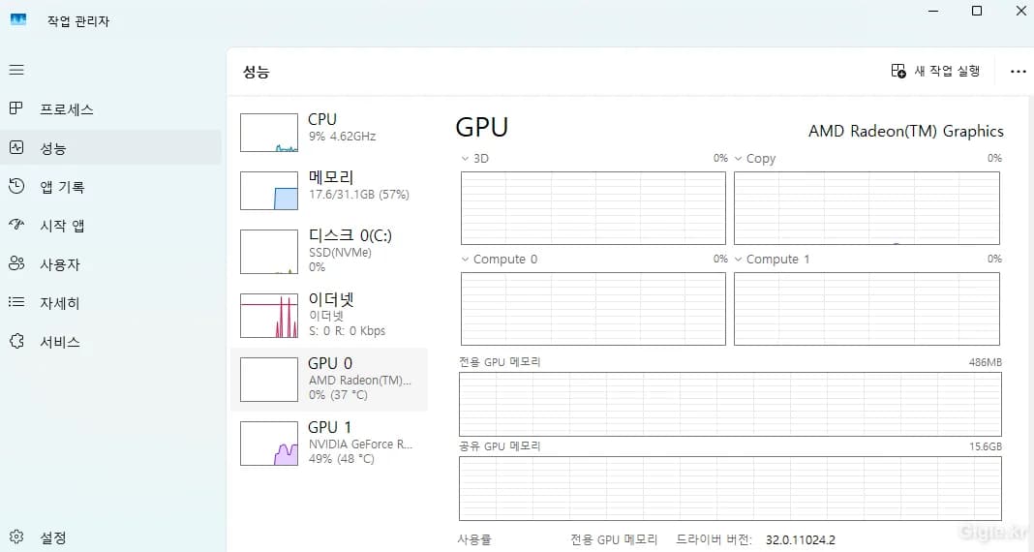Image resolution: width=1034 pixels, height=552 pixels.
Task: Click the 3D usage graph
Action: [x=593, y=208]
